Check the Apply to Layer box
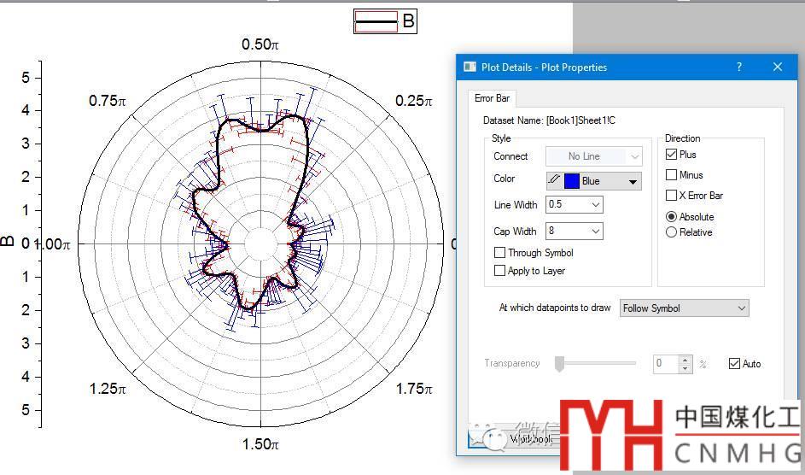 coord(499,271)
